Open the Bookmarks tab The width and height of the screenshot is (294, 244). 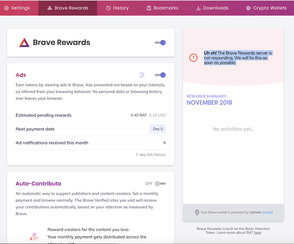162,8
